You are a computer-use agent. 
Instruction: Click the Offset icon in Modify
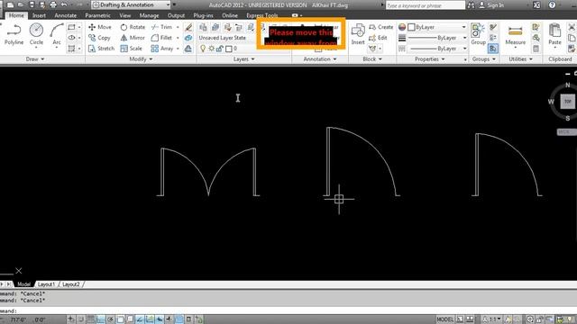click(188, 49)
